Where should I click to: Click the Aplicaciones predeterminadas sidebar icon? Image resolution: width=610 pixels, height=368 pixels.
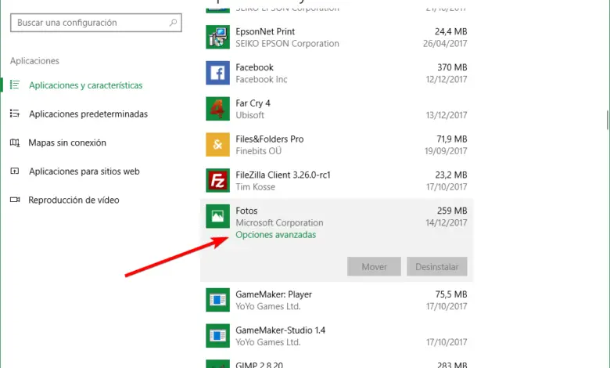pyautogui.click(x=15, y=114)
